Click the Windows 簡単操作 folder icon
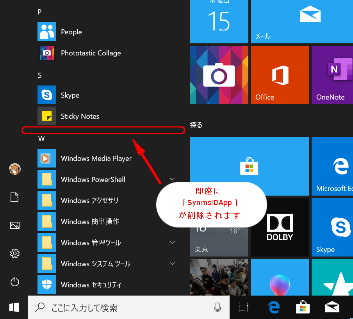Viewport: 353px width, 319px height. pos(47,221)
